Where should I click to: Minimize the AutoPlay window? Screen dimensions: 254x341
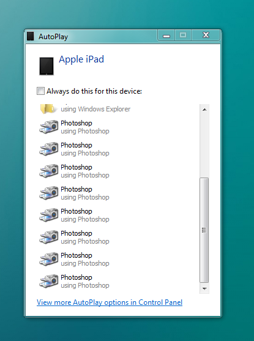pyautogui.click(x=166, y=36)
